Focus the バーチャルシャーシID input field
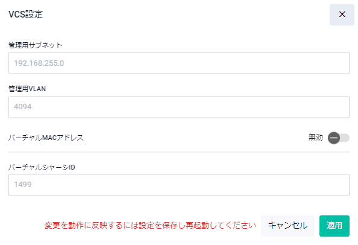This screenshot has height=245, width=358. tap(179, 185)
